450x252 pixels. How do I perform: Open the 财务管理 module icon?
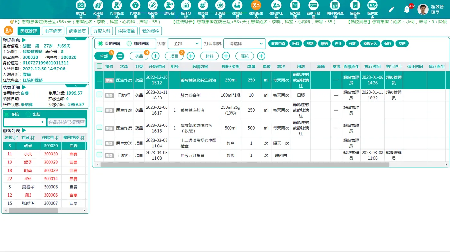click(x=203, y=5)
